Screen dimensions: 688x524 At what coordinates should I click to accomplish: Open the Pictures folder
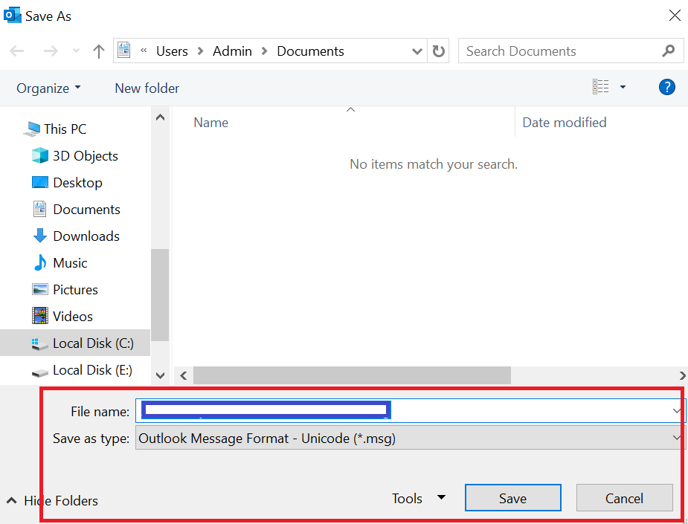tap(75, 289)
